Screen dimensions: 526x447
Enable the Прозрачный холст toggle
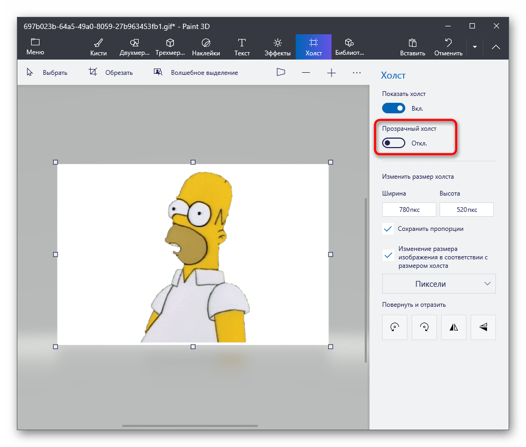pyautogui.click(x=394, y=143)
